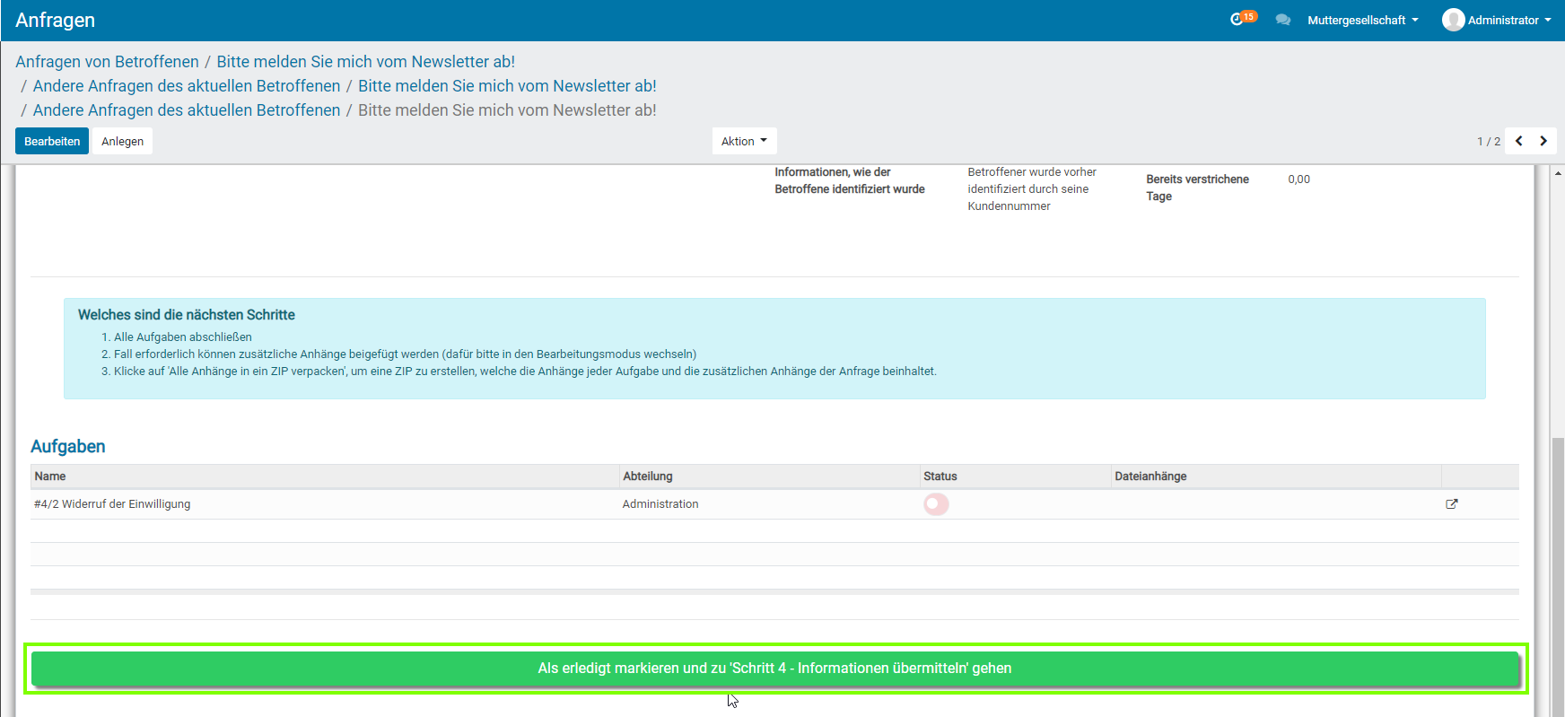Expand the Aktion dropdown menu
This screenshot has height=717, width=1565.
click(744, 141)
